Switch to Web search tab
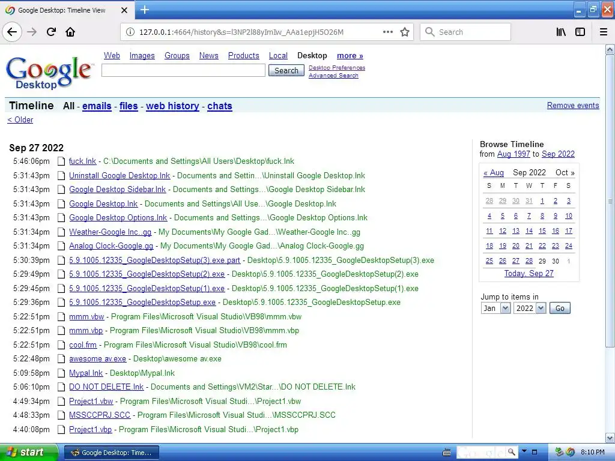The width and height of the screenshot is (615, 461). point(112,56)
